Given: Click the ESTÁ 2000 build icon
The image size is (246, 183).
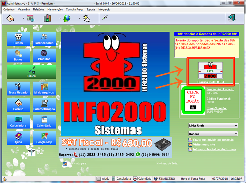Looking at the screenshot, I should click(x=210, y=70).
